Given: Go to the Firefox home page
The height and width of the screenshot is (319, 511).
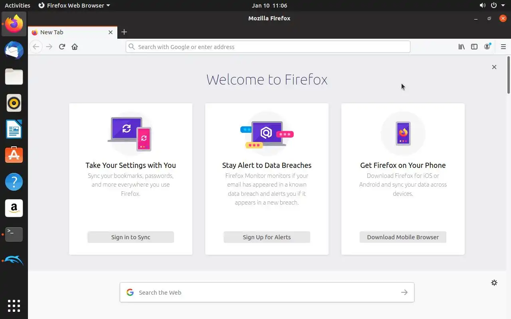Looking at the screenshot, I should (75, 47).
